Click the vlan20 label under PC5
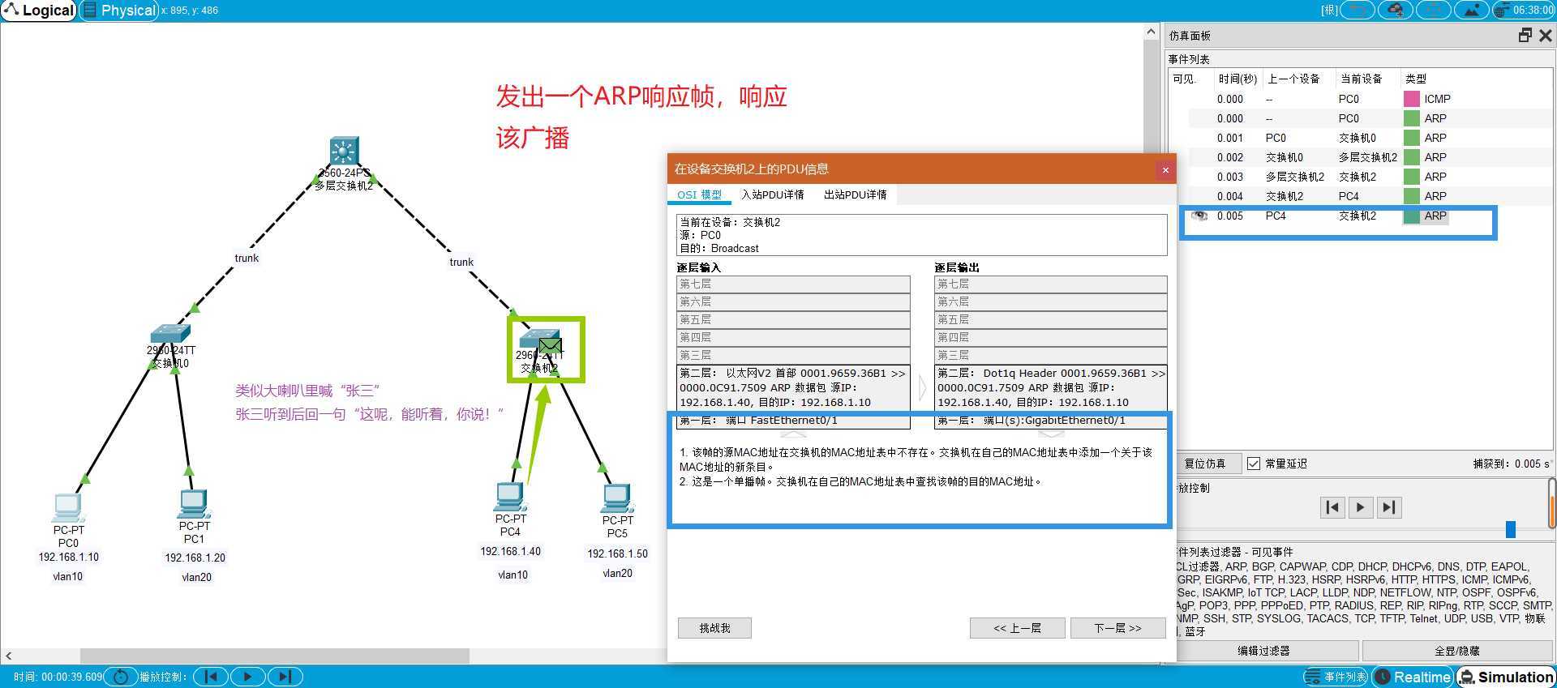The height and width of the screenshot is (688, 1557). click(x=617, y=573)
